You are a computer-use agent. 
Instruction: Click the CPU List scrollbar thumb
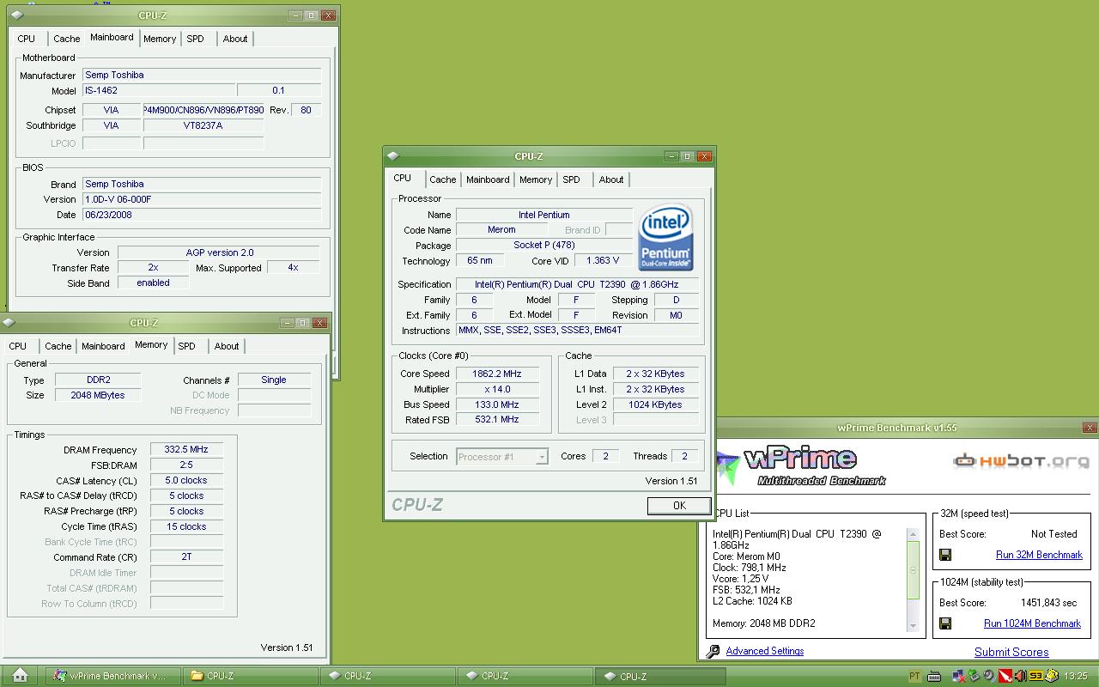(x=914, y=569)
